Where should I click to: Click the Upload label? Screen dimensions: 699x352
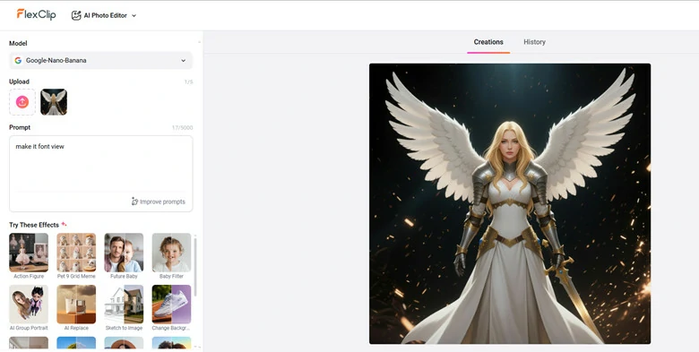[19, 82]
